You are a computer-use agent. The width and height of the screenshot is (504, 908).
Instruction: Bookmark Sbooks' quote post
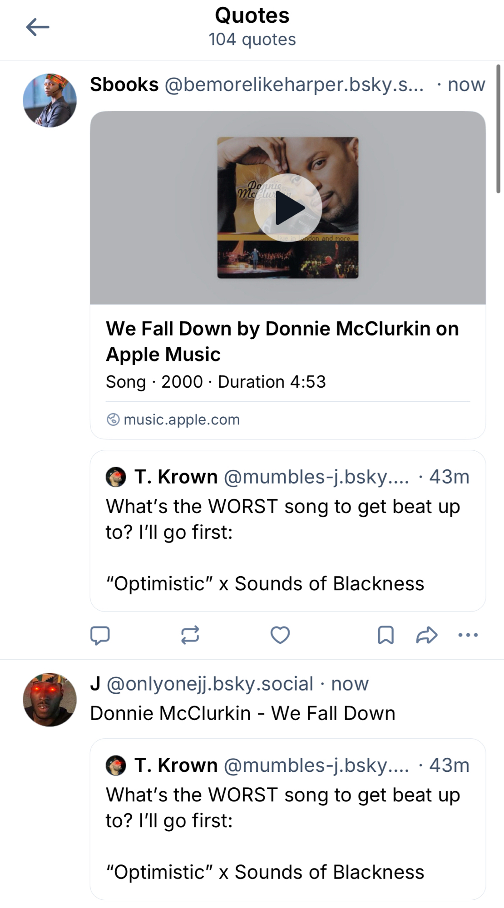tap(385, 635)
